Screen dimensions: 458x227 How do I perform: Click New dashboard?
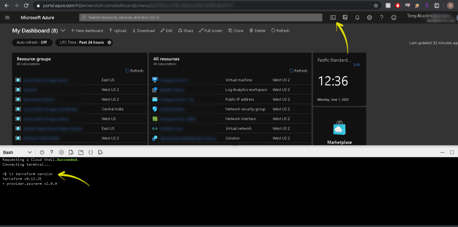87,31
